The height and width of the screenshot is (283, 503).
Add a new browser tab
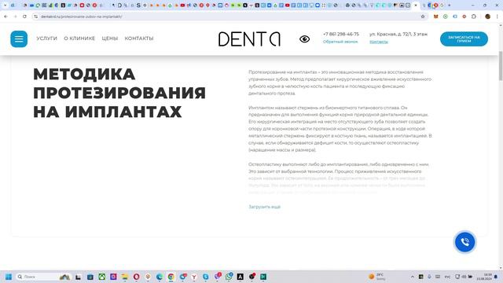[449, 6]
